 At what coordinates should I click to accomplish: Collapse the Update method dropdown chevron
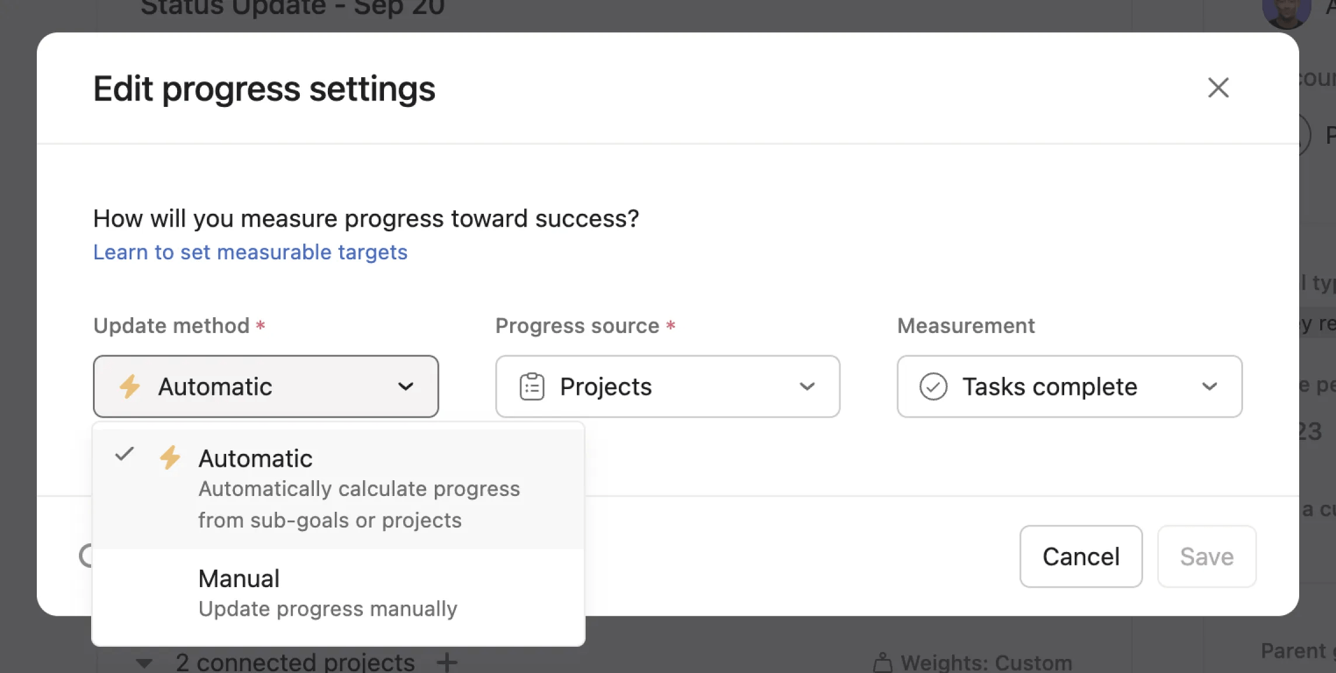pyautogui.click(x=406, y=387)
